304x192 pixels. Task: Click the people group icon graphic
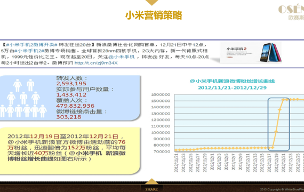[23, 98]
